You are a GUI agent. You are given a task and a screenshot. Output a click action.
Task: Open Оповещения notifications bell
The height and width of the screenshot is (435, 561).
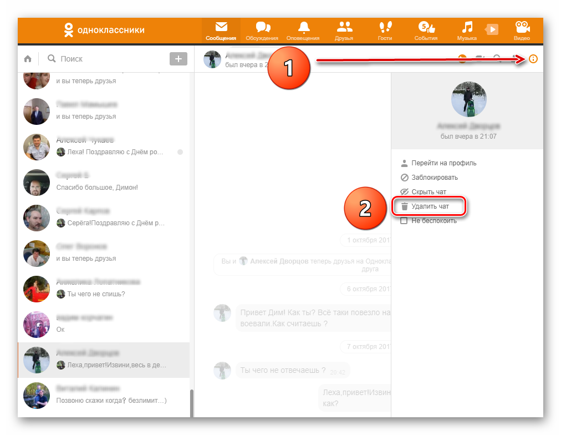pos(303,31)
